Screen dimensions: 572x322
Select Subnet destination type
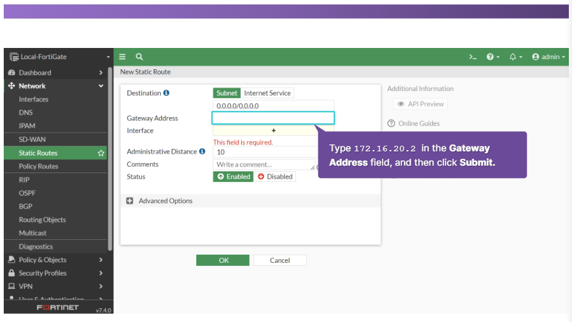coord(227,93)
